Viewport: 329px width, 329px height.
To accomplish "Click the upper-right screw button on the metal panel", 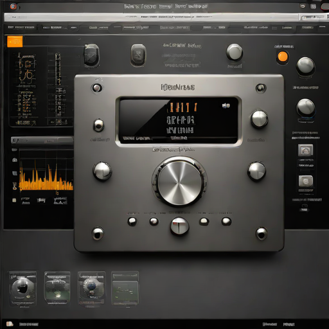I will coord(261,88).
